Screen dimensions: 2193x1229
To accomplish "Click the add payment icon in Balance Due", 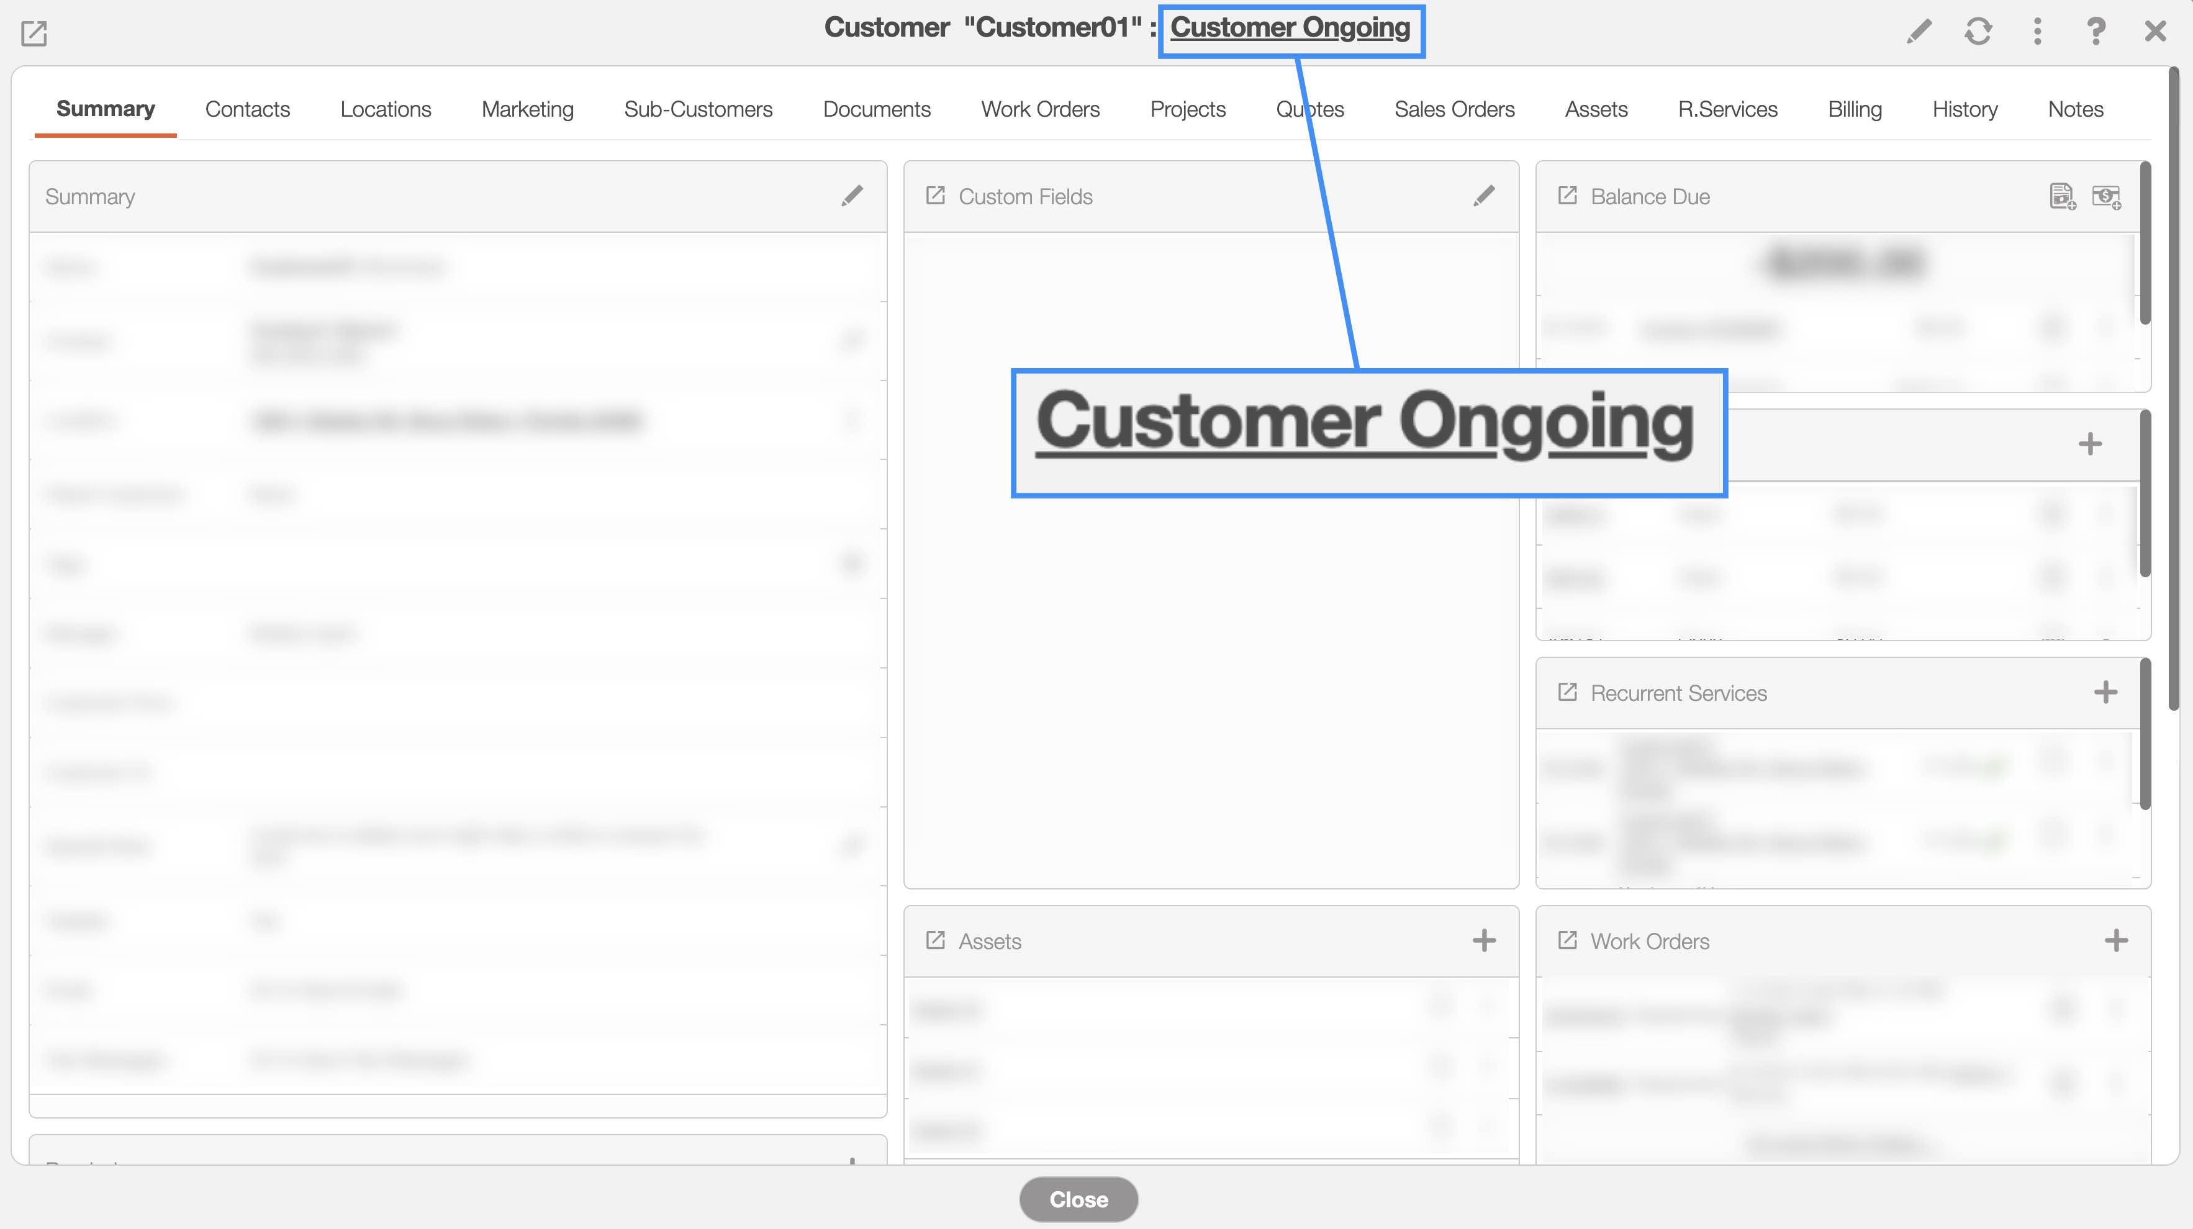I will pos(2106,197).
